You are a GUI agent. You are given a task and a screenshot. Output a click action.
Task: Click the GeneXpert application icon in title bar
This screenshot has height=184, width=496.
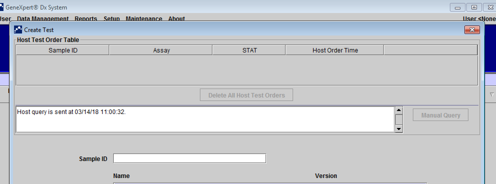2,7
